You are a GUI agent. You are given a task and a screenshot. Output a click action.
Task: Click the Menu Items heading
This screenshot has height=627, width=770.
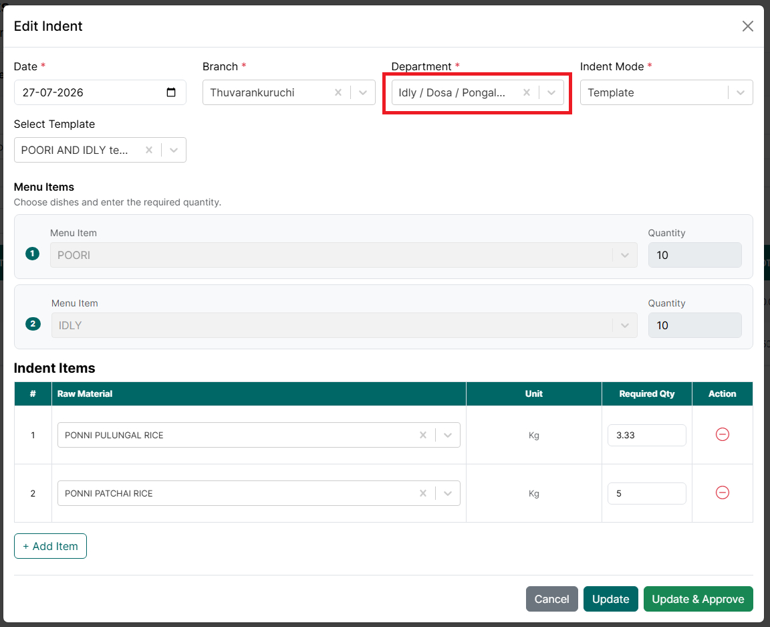coord(43,187)
